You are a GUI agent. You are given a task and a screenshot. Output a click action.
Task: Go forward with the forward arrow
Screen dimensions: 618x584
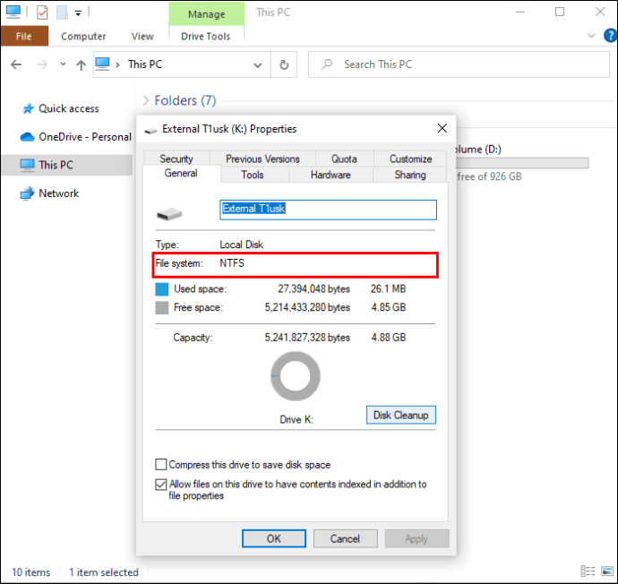(42, 64)
